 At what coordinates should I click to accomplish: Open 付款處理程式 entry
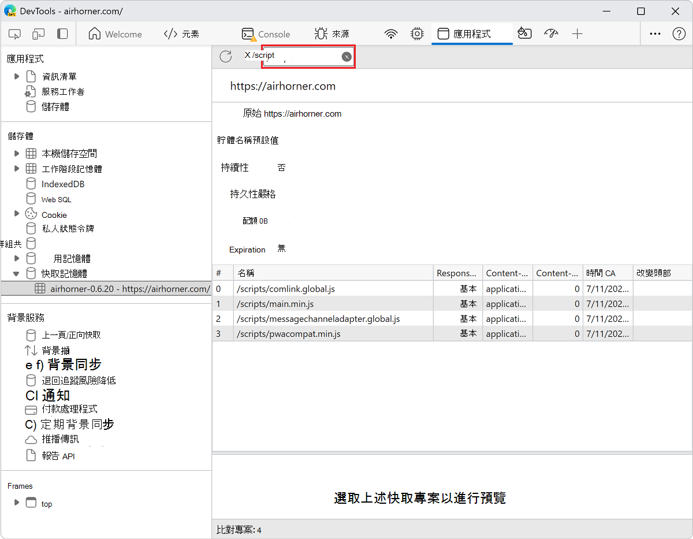click(69, 409)
